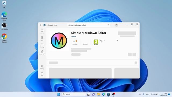Open the Wi-Fi network tray icon

pos(152,94)
